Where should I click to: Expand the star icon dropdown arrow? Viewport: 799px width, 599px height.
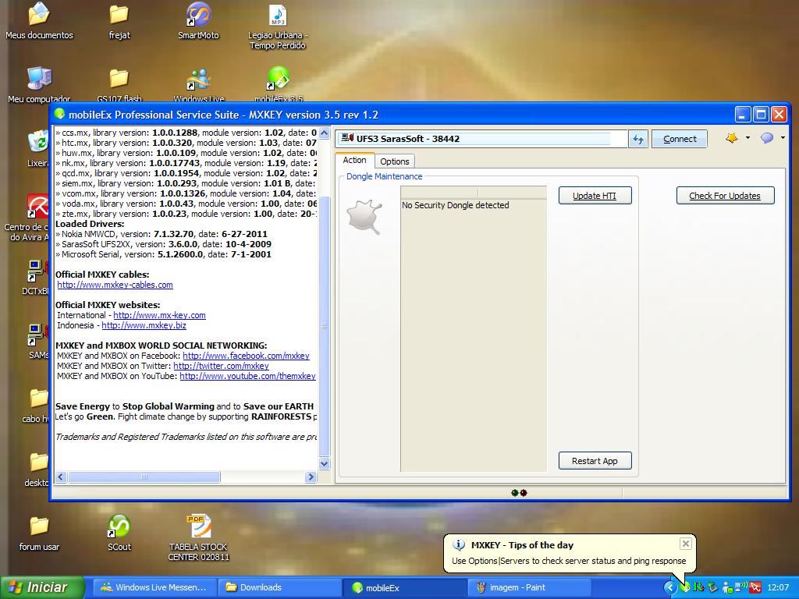(748, 138)
